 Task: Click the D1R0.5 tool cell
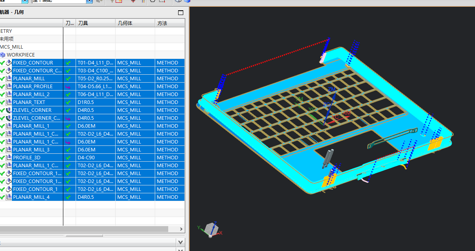point(95,102)
